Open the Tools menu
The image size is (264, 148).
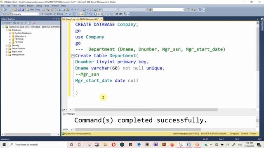(x=47, y=6)
